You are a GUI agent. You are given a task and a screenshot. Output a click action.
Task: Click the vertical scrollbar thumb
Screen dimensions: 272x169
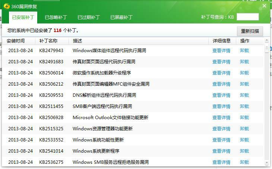click(x=267, y=49)
